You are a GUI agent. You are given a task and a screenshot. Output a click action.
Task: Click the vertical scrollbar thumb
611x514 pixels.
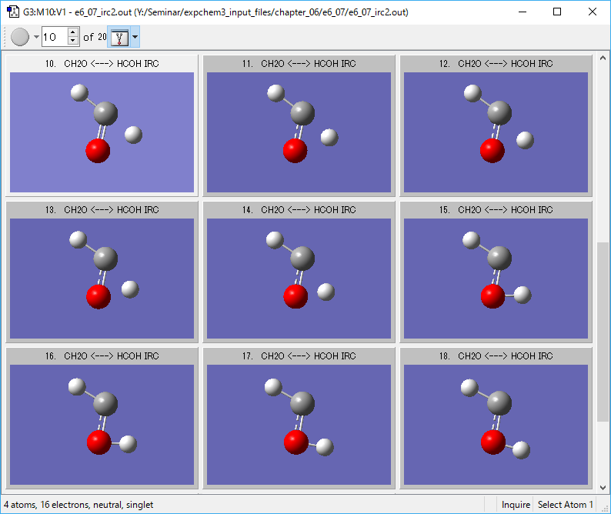tap(603, 332)
